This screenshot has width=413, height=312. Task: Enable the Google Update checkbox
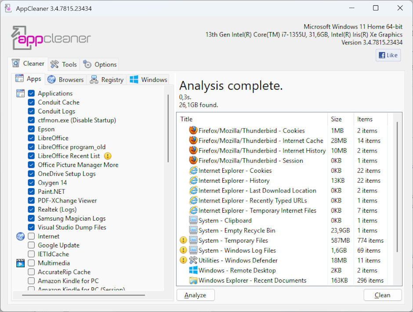tap(31, 245)
